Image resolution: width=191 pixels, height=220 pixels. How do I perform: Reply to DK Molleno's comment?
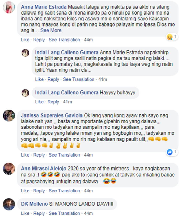(x=39, y=213)
